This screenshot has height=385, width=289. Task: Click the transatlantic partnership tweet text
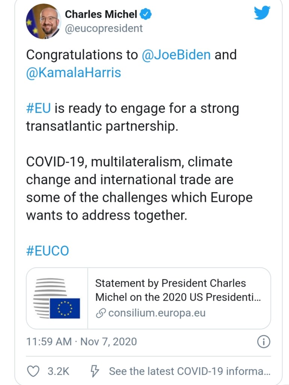101,126
